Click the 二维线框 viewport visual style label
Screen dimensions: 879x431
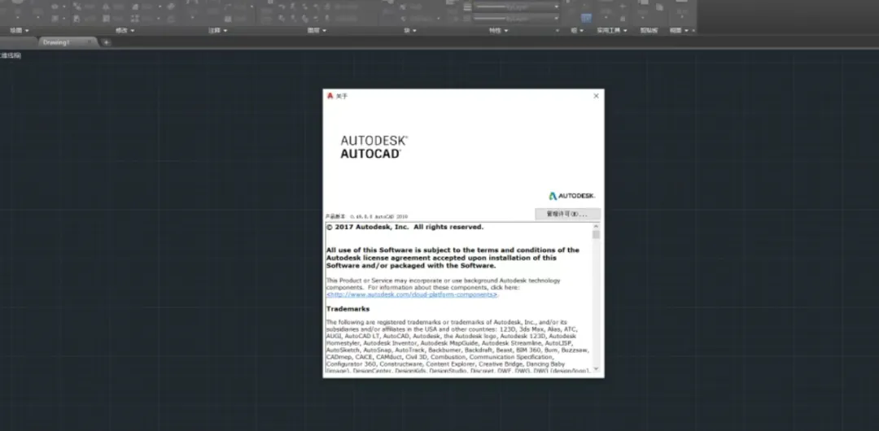[x=10, y=55]
